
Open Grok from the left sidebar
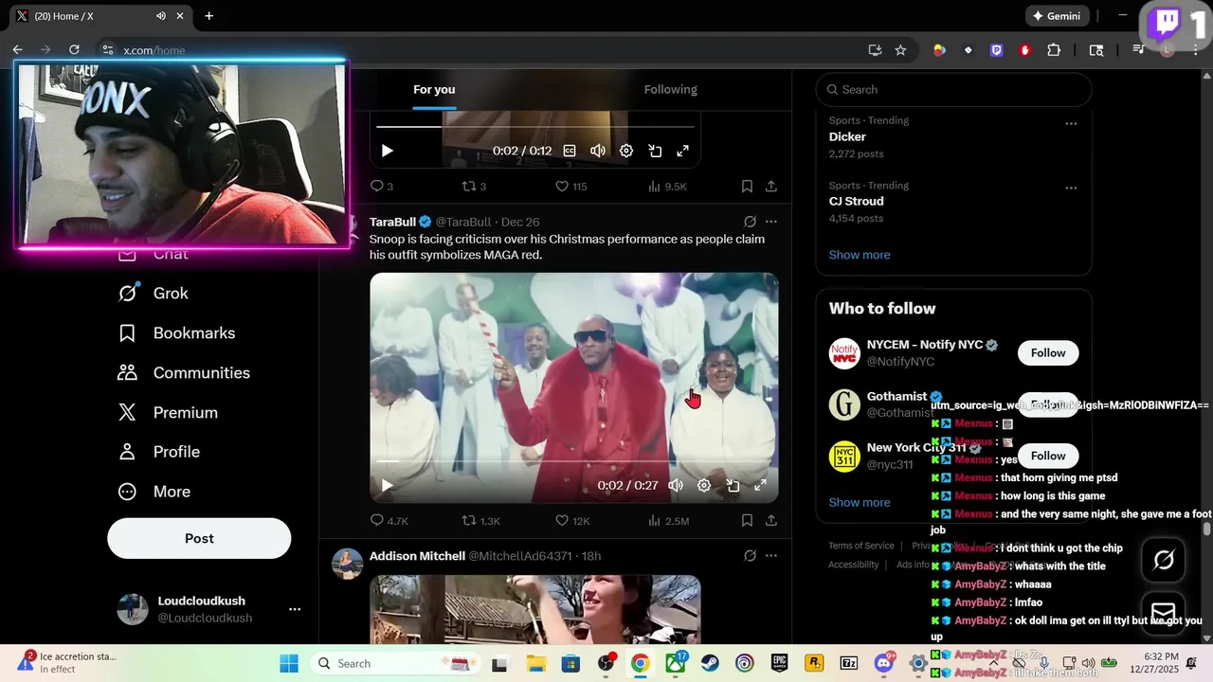[x=153, y=294]
